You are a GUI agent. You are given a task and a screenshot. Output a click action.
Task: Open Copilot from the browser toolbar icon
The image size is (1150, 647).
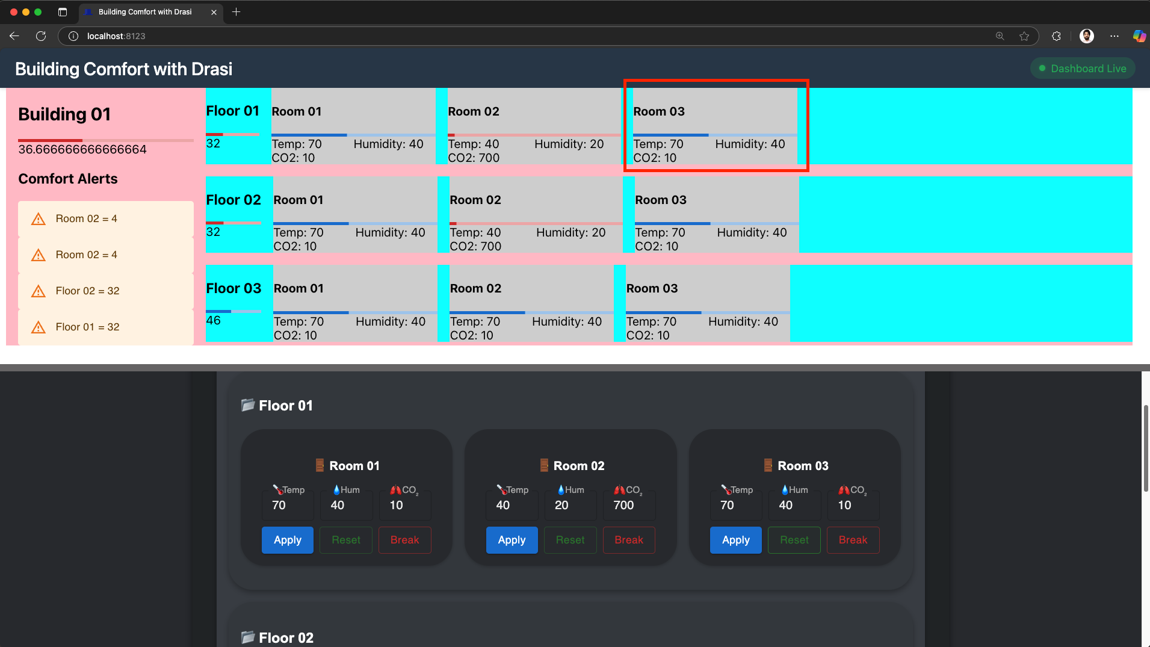click(x=1139, y=36)
